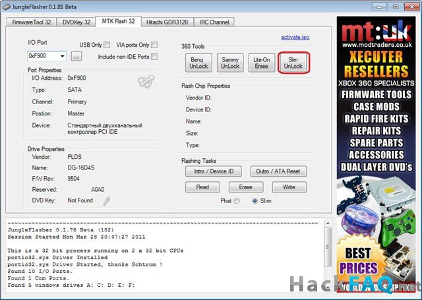Click the Sammy UnLock button

[230, 63]
